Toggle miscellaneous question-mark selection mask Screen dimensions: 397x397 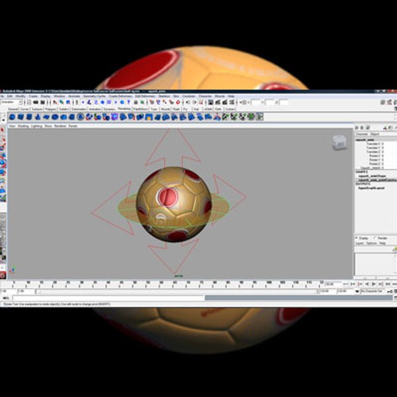click(128, 103)
